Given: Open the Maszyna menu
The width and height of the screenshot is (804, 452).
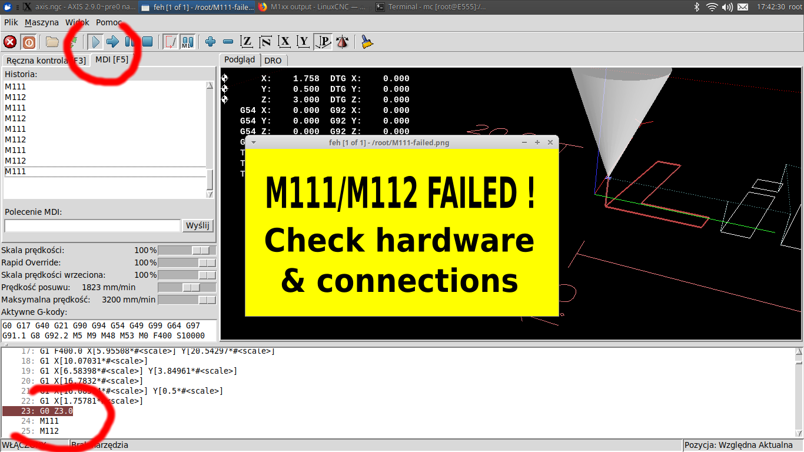Looking at the screenshot, I should pos(42,22).
